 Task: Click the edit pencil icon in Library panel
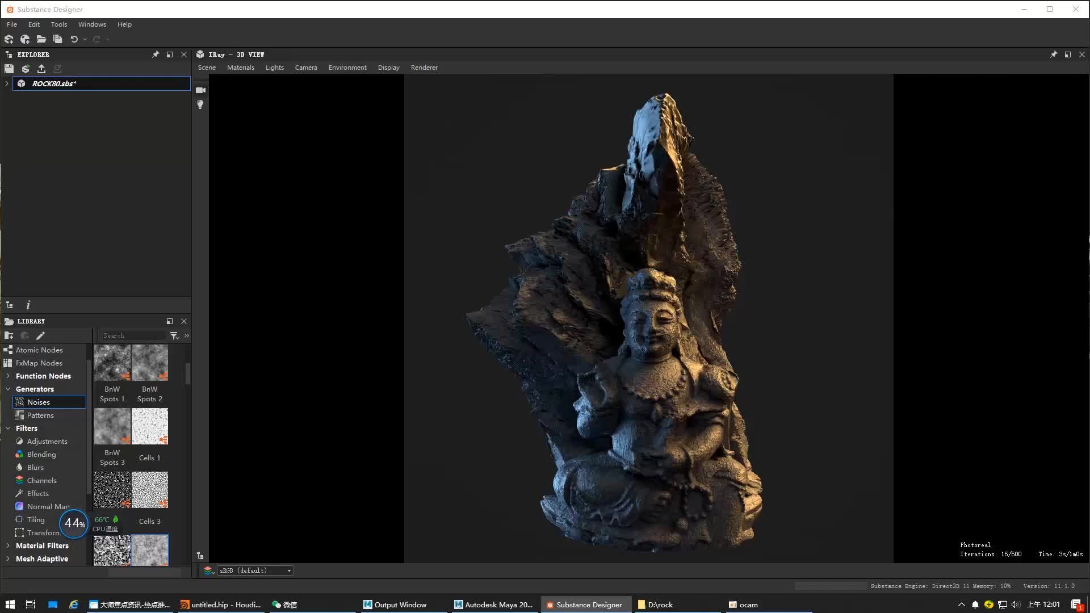(x=40, y=335)
